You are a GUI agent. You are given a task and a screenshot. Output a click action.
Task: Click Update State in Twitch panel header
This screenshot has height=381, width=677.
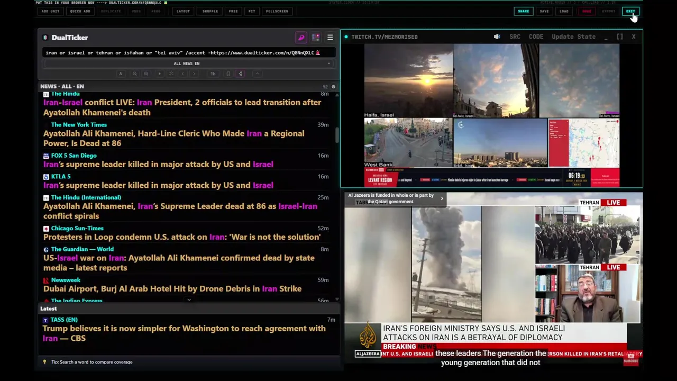(x=573, y=37)
